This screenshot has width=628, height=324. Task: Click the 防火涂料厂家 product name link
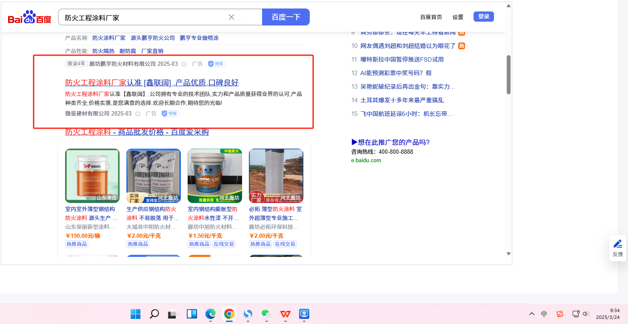pos(109,38)
